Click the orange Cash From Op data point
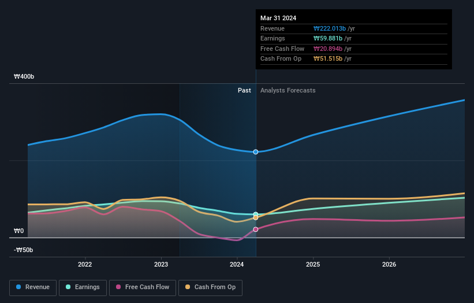474x303 pixels. click(256, 217)
